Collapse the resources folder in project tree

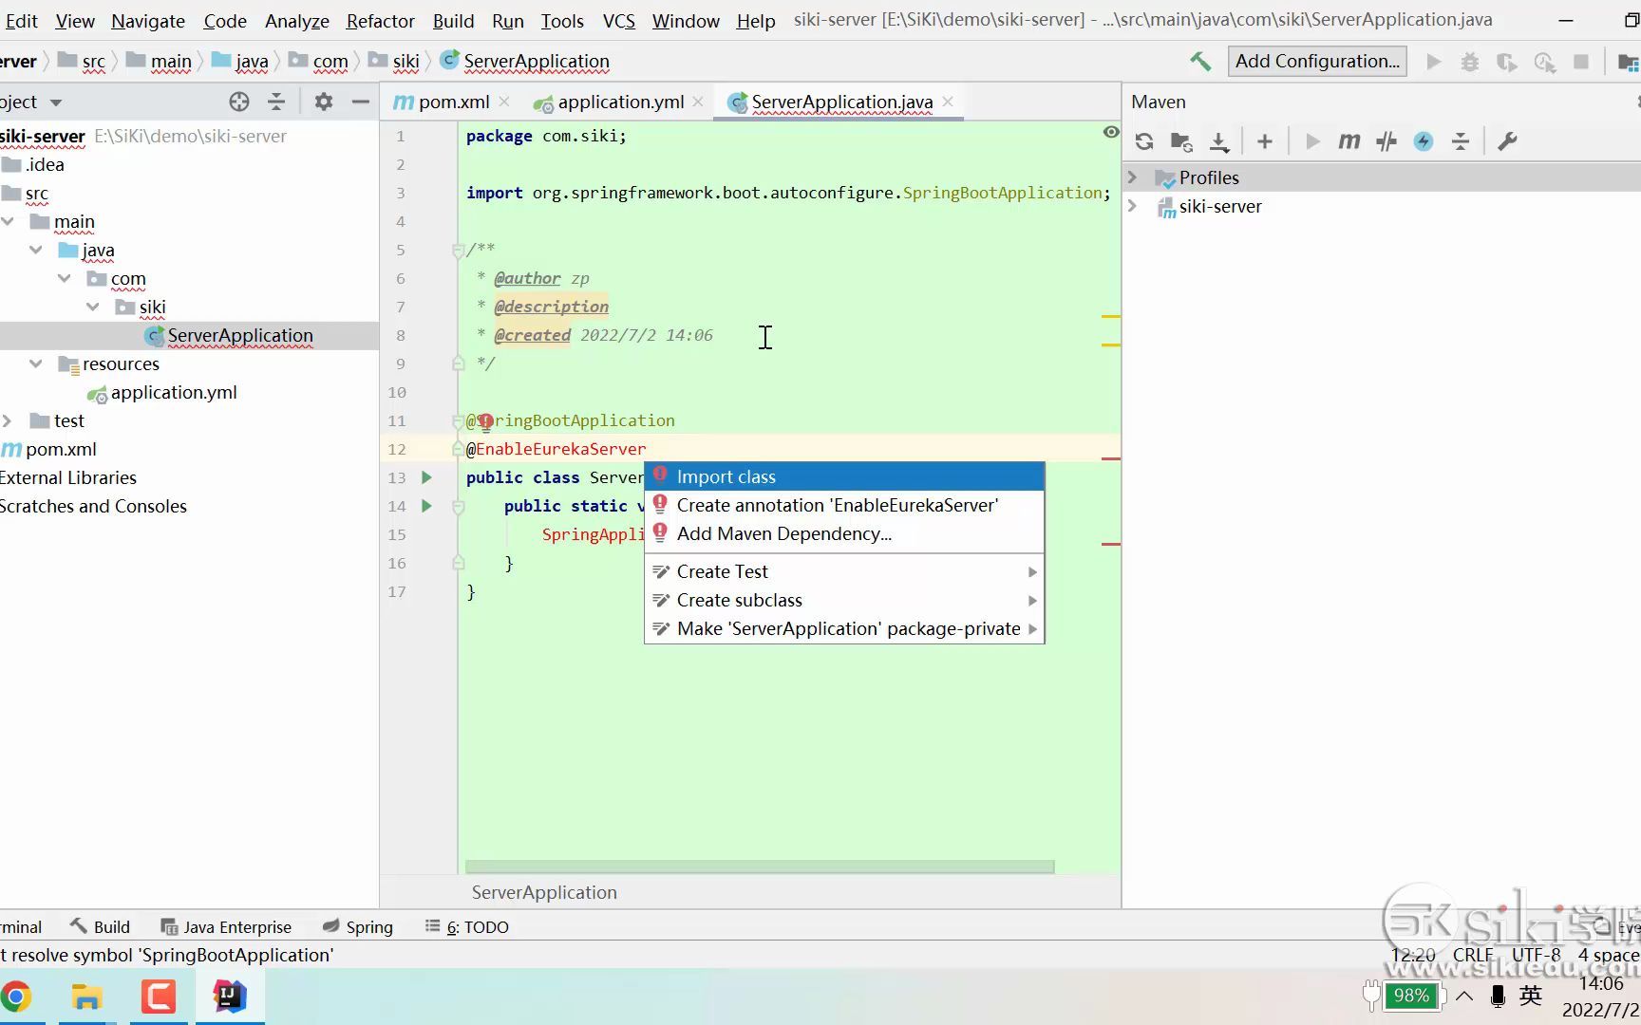click(x=36, y=363)
